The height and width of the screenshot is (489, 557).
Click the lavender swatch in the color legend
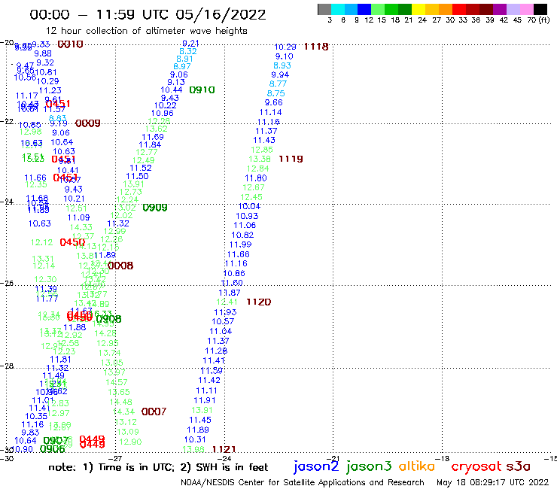coord(513,9)
